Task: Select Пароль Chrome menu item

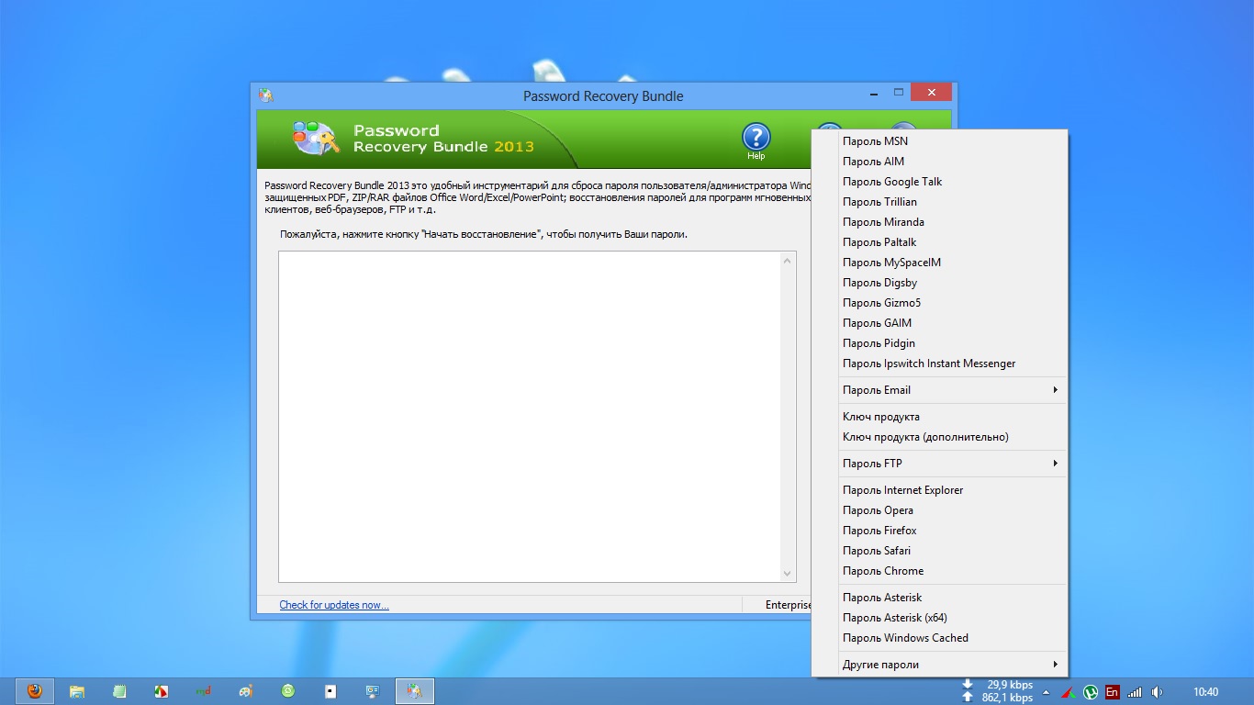Action: point(940,571)
